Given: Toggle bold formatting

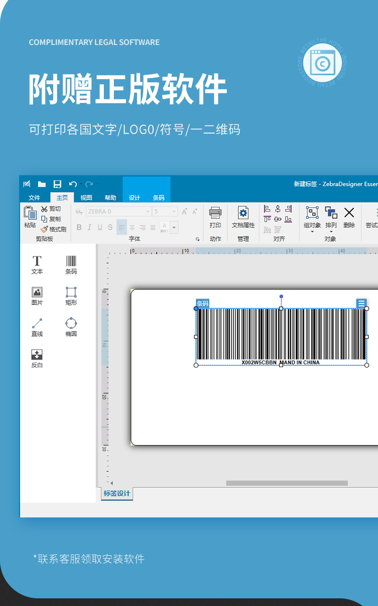Looking at the screenshot, I should [79, 227].
